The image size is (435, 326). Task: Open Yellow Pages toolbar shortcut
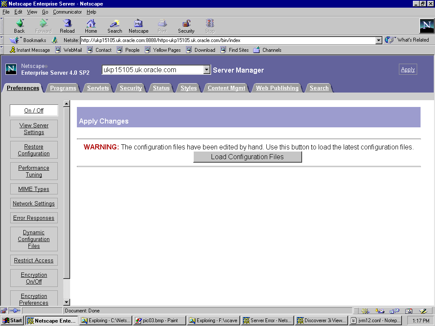(163, 50)
